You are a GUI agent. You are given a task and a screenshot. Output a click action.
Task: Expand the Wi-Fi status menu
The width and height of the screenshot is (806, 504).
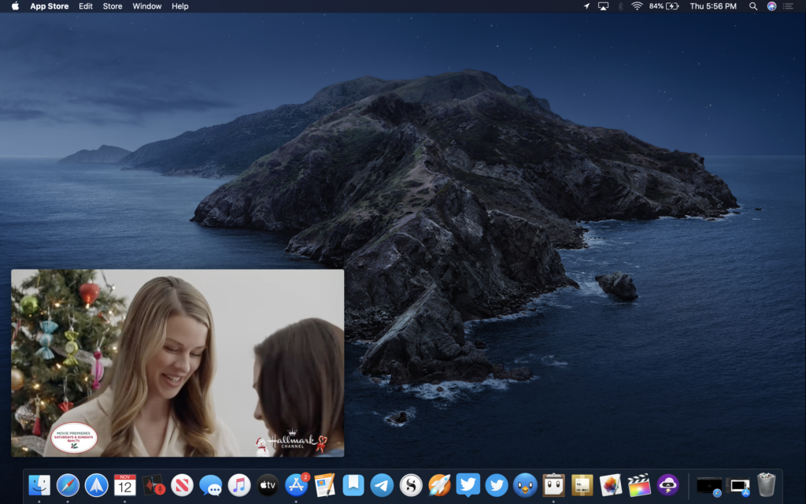pyautogui.click(x=636, y=6)
